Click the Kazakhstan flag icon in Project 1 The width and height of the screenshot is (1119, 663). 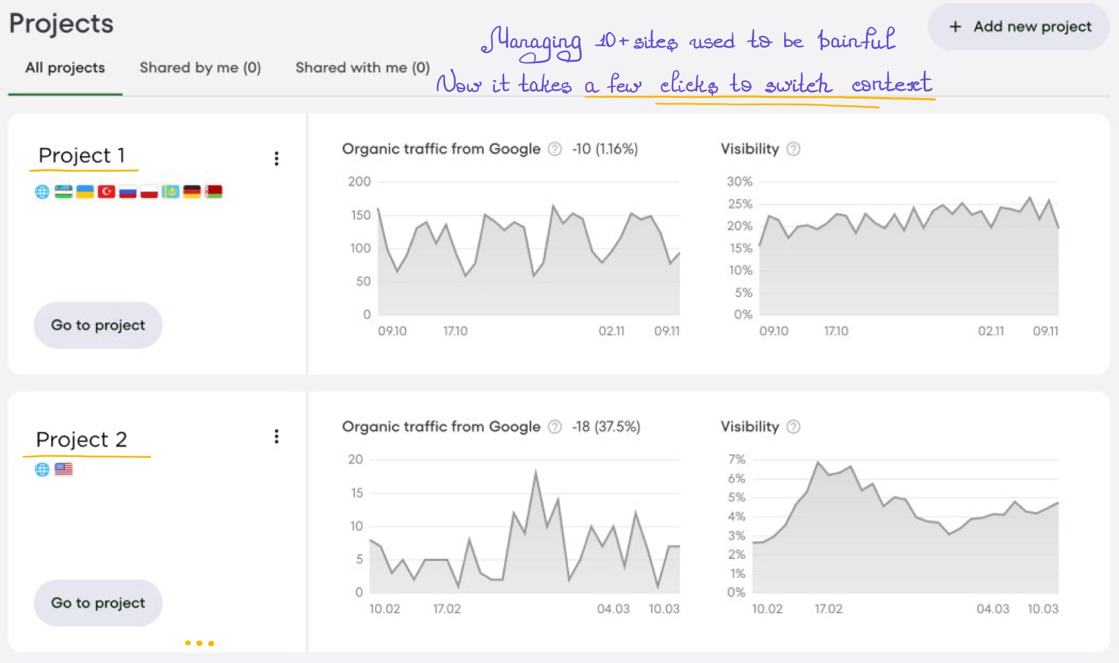coord(170,192)
